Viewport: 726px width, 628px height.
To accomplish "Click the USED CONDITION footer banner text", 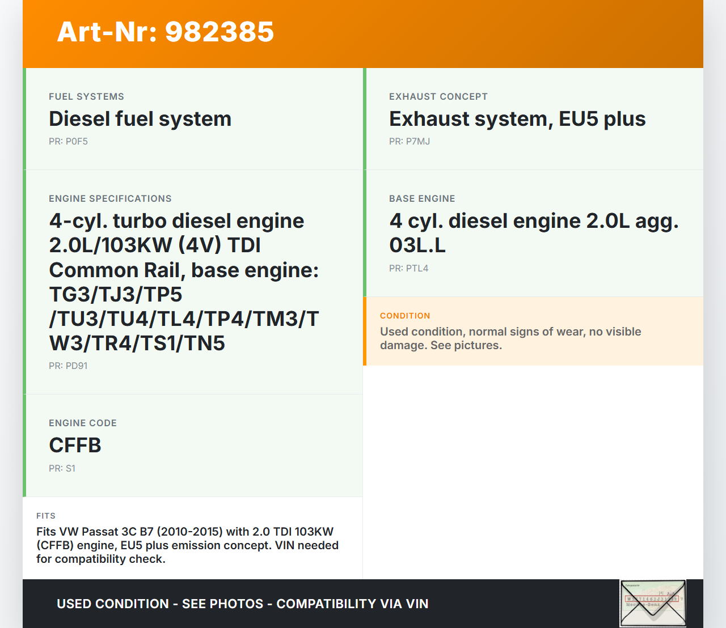I will [242, 604].
